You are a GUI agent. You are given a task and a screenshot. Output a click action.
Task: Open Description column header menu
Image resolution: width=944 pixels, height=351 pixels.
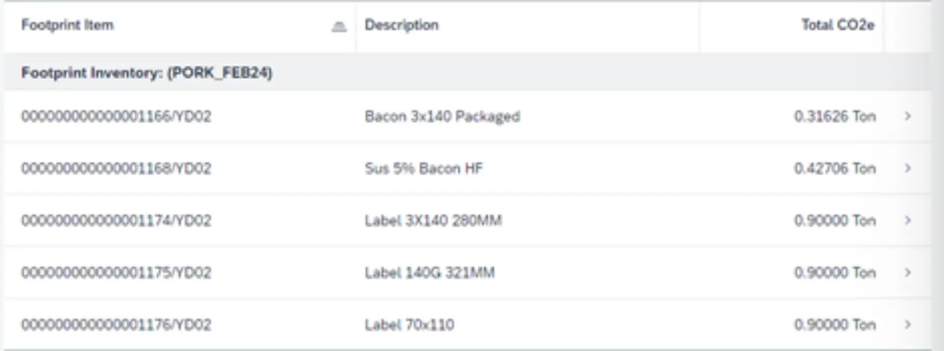tap(401, 25)
